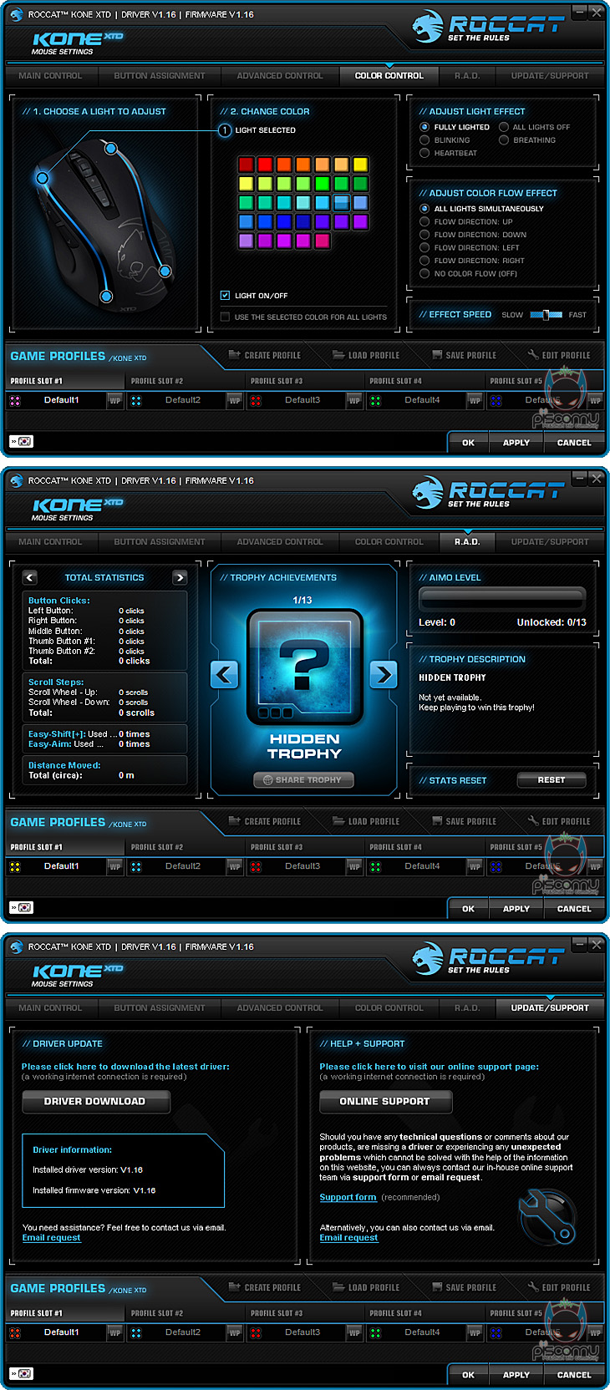Click the Create Profile icon in Color Control window

click(234, 355)
